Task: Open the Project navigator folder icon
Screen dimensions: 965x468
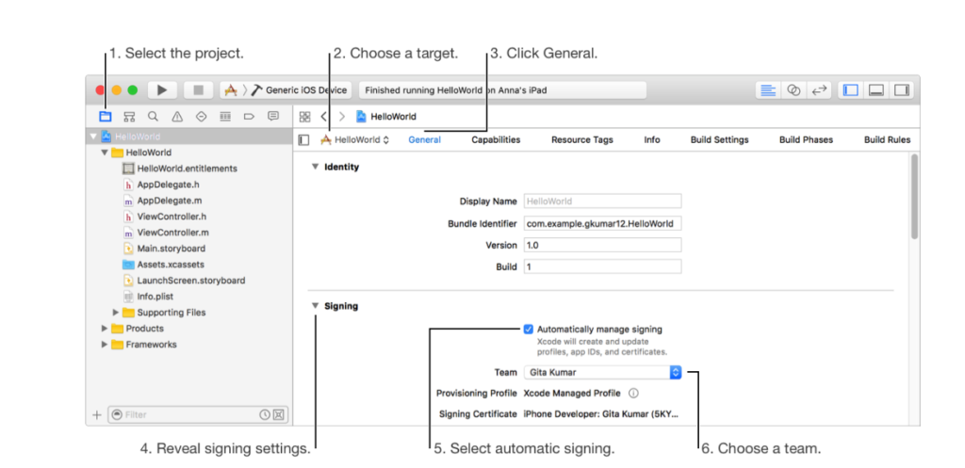Action: point(106,116)
